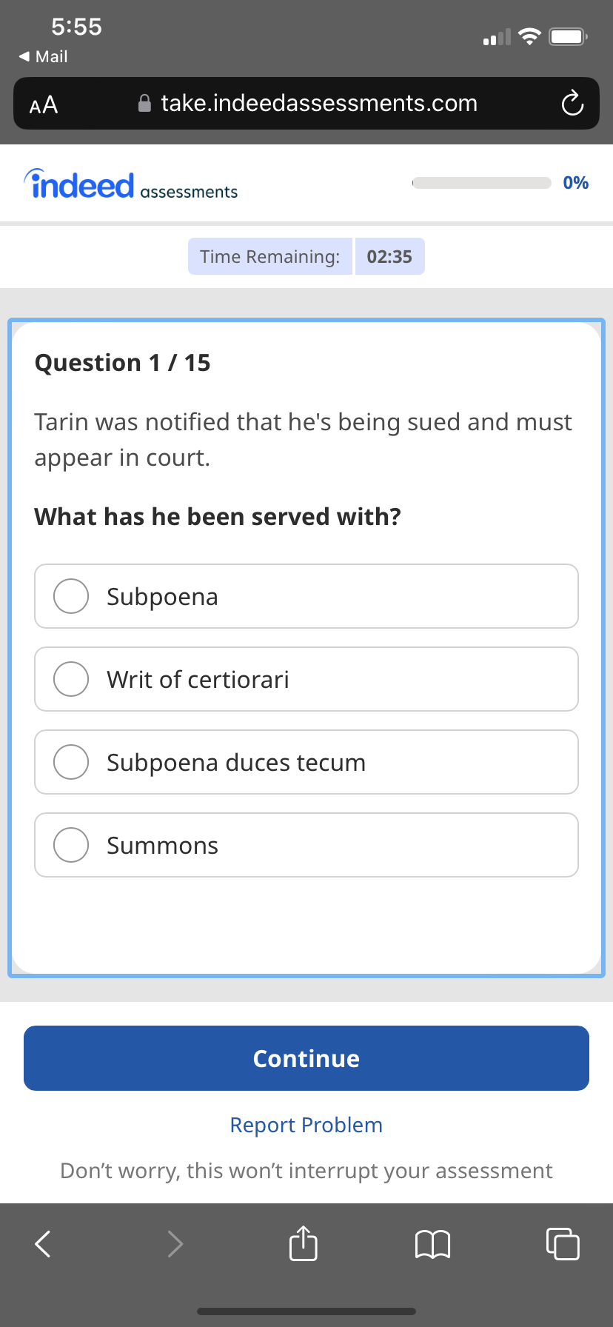Image resolution: width=613 pixels, height=1327 pixels.
Task: Select the Summons answer option
Action: click(x=306, y=845)
